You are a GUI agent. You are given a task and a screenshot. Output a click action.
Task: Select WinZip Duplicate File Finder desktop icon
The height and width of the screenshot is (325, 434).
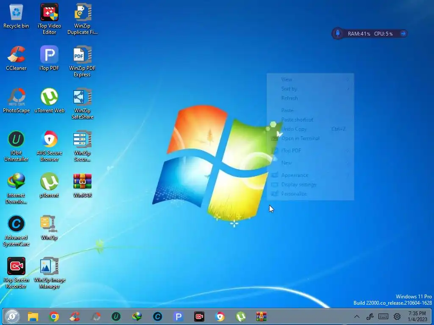click(x=82, y=19)
